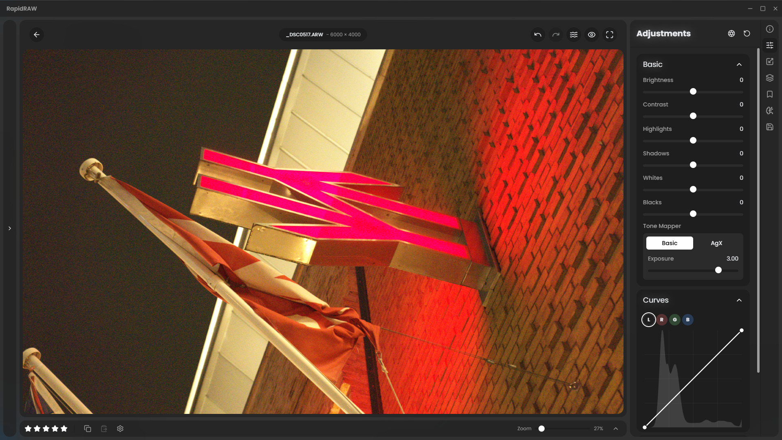The width and height of the screenshot is (782, 440).
Task: Toggle the before/after eye preview
Action: (x=591, y=35)
